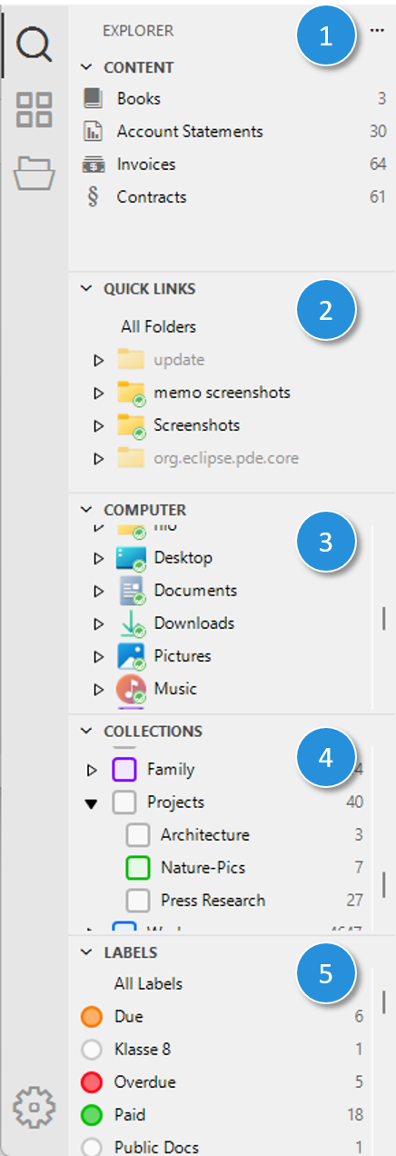Select the Press Research collection name
Viewport: 396px width, 1156px height.
coord(213,901)
